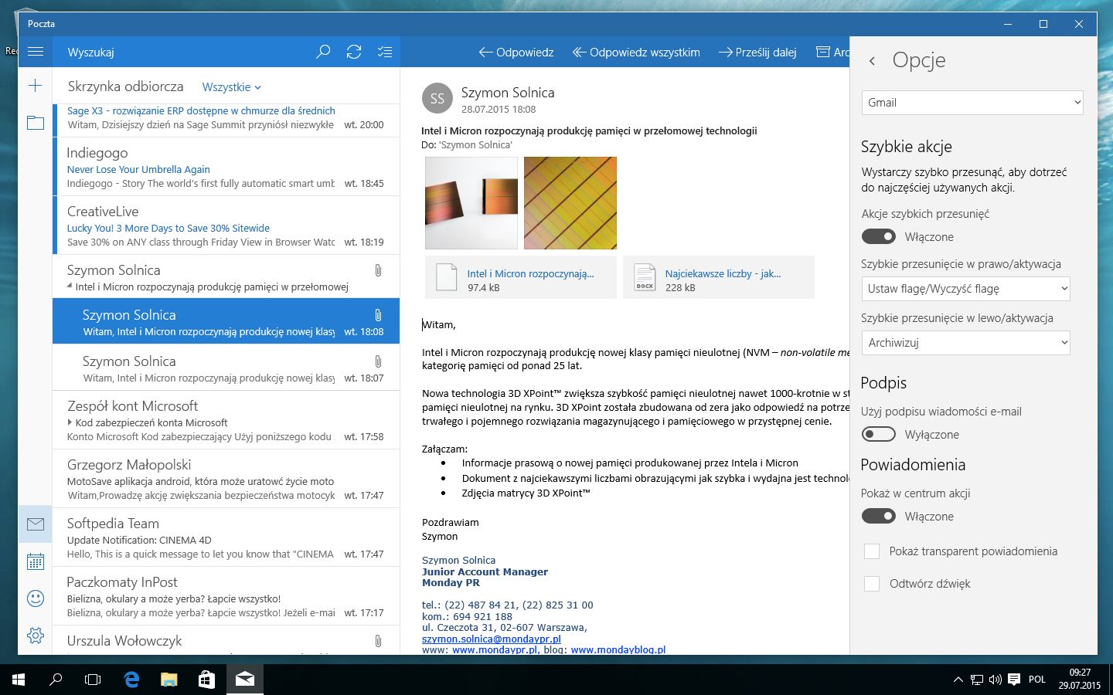Check Odtwórz dźwięk checkbox
The height and width of the screenshot is (695, 1113).
pos(872,584)
